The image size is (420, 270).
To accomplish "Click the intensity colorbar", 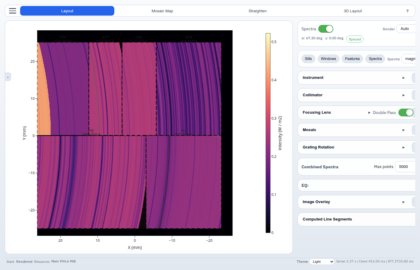I will point(268,133).
